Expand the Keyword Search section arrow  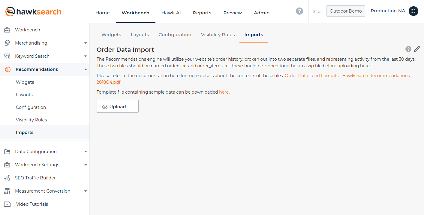tap(86, 56)
